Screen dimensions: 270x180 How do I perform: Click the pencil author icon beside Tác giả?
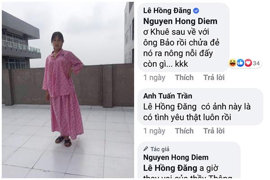pyautogui.click(x=146, y=148)
